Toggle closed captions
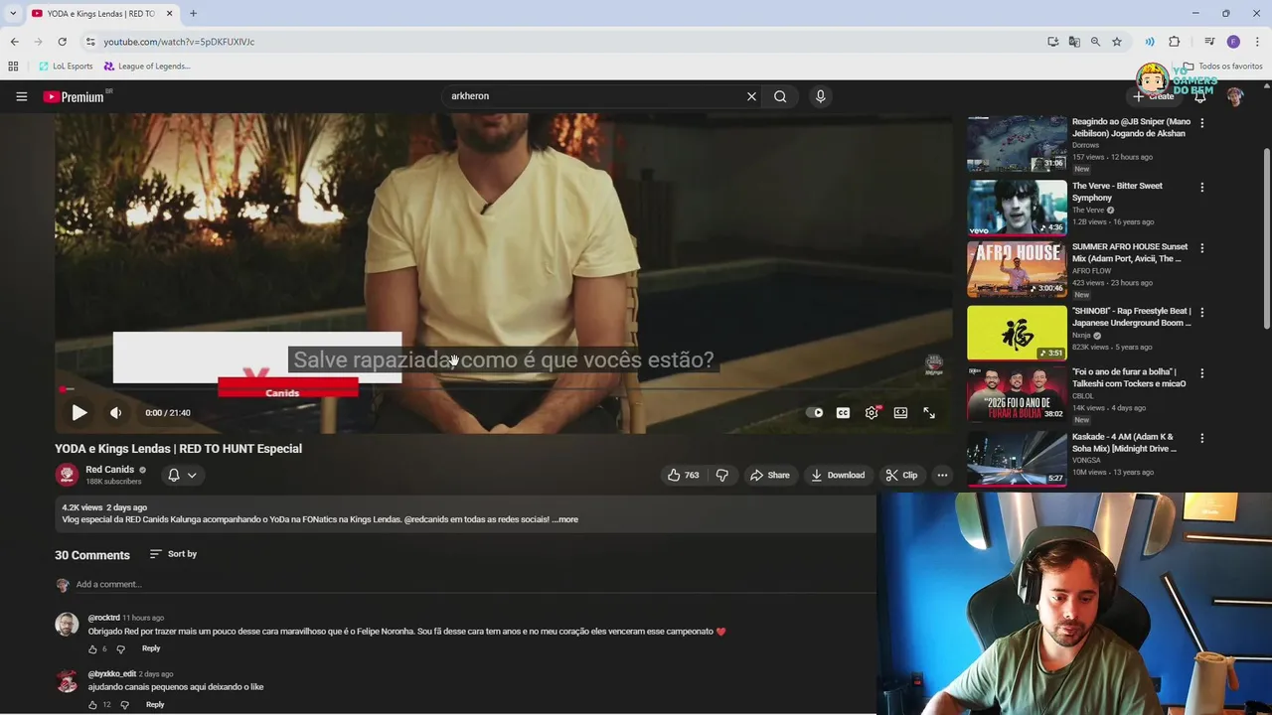Viewport: 1272px width, 715px height. 843,413
